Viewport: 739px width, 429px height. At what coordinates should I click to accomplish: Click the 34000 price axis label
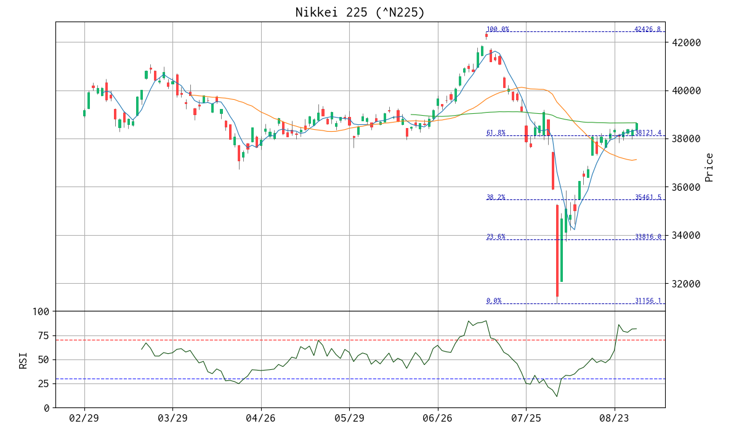[685, 236]
